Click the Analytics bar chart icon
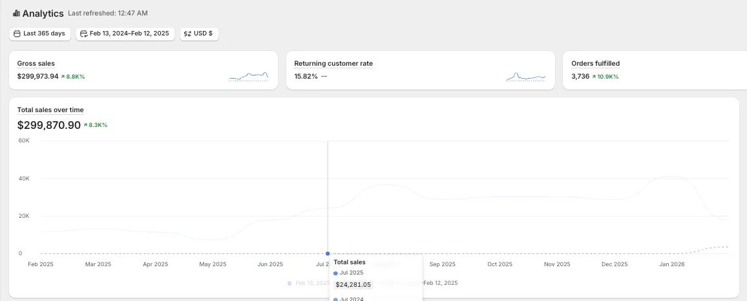This screenshot has height=301, width=747. (16, 13)
